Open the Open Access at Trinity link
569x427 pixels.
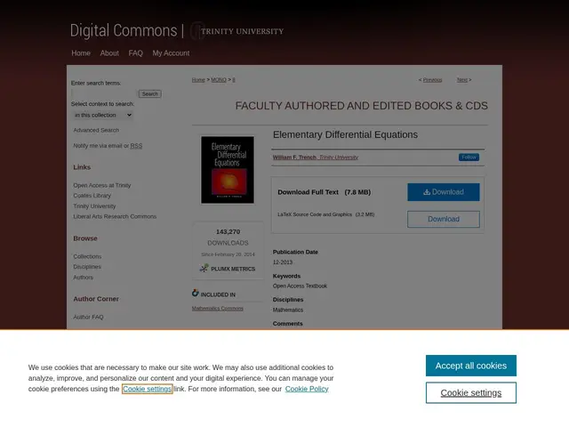102,185
